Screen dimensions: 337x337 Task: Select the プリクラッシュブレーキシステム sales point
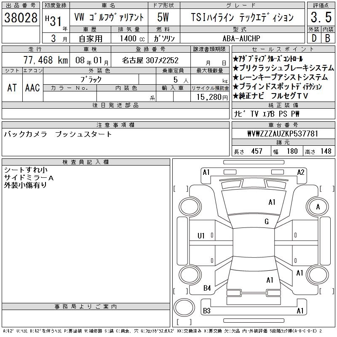[283, 68]
